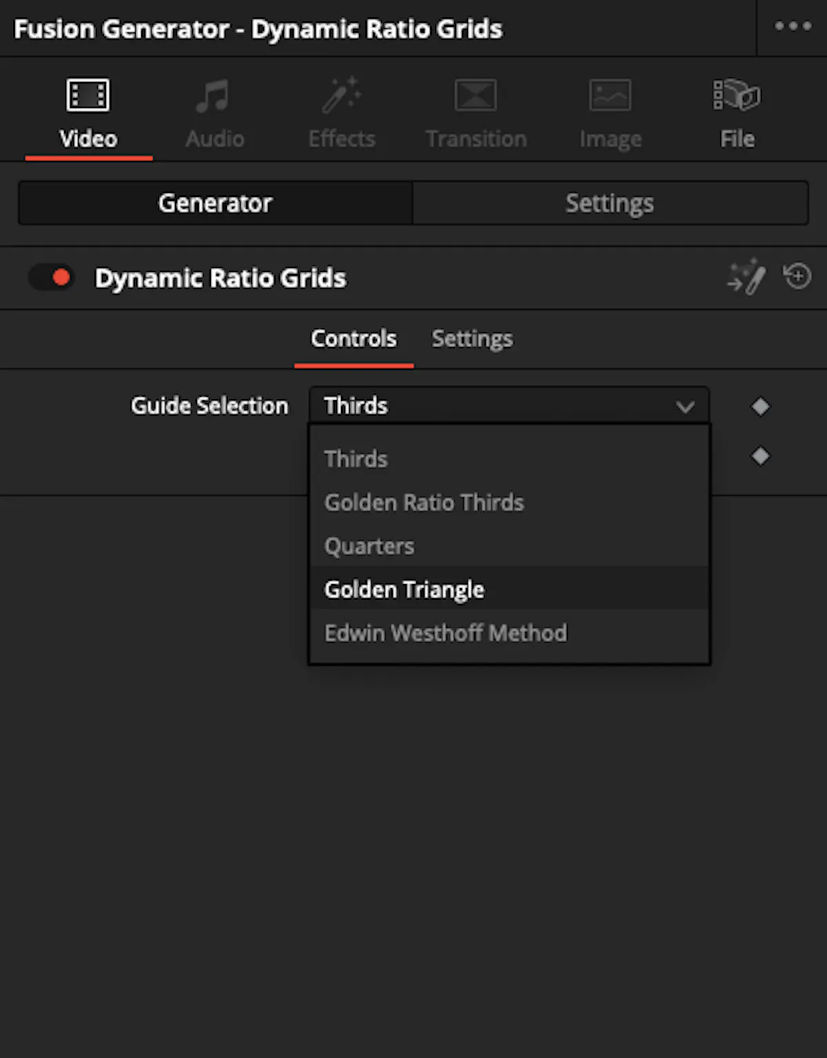Switch to the Audio inspector tab
Viewport: 827px width, 1058px height.
[x=214, y=114]
